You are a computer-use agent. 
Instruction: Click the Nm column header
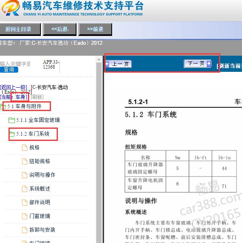pos(178,158)
